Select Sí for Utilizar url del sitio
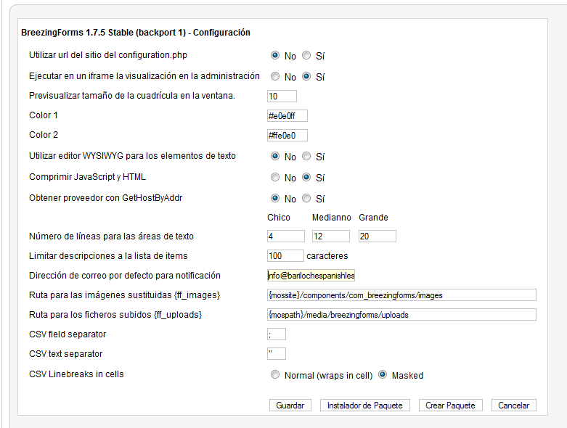 coord(306,55)
